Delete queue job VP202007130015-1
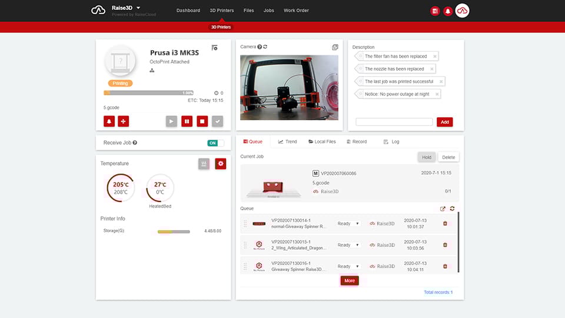Image resolution: width=565 pixels, height=318 pixels. click(x=445, y=245)
